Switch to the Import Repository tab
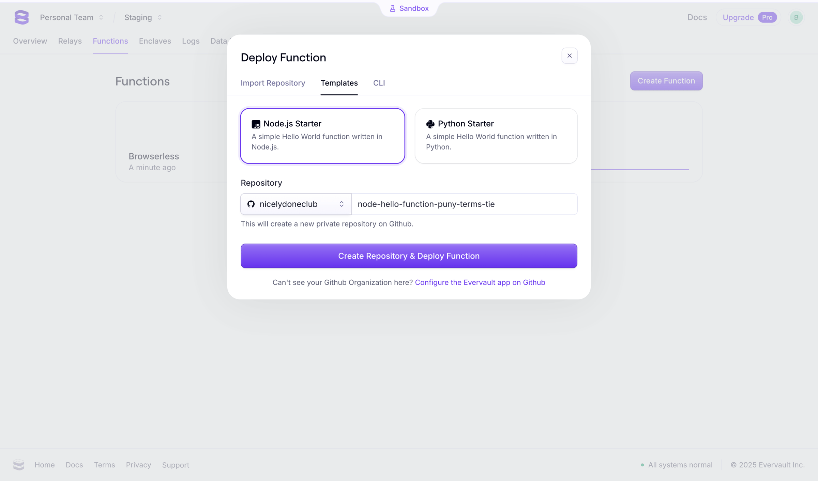 (273, 83)
